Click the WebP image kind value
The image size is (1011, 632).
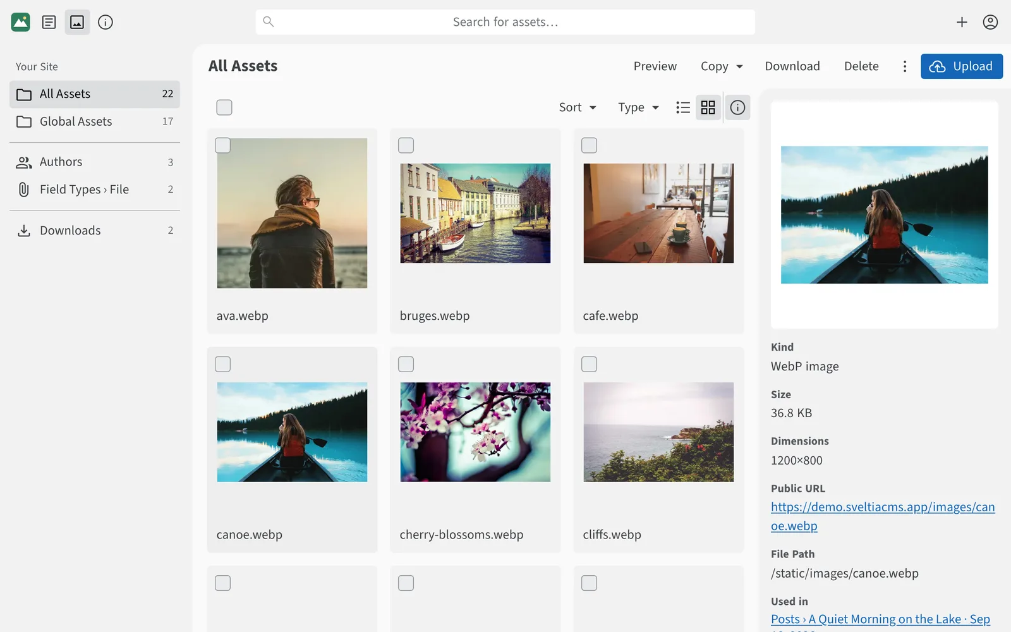[x=805, y=367]
